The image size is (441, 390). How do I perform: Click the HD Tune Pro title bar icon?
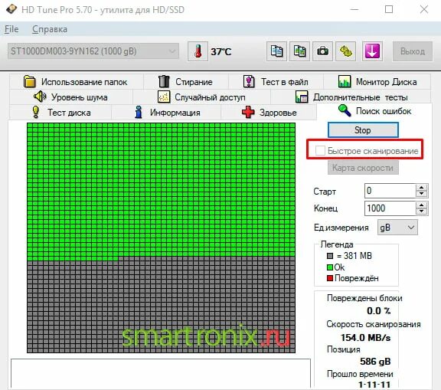coord(11,9)
